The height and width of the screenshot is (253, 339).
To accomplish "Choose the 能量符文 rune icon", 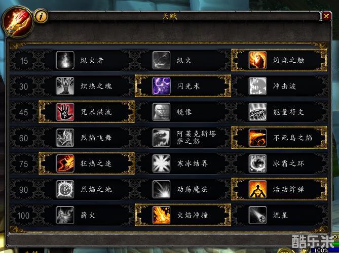I will coord(257,112).
